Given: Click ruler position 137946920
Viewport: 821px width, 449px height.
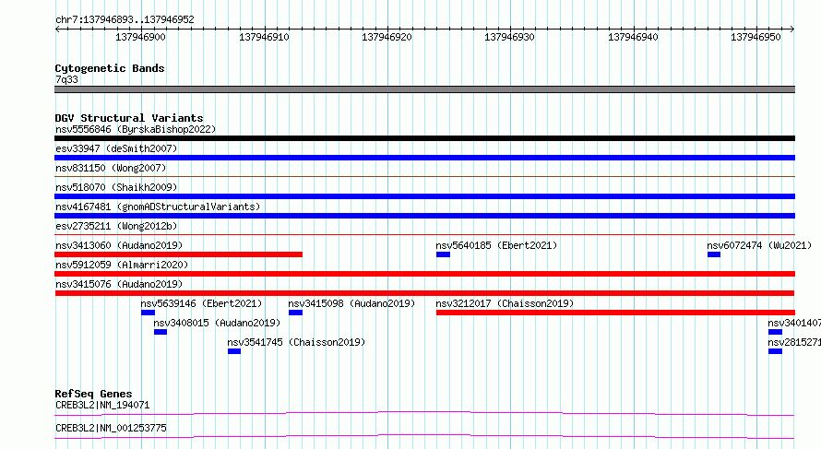Looking at the screenshot, I should coord(387,37).
